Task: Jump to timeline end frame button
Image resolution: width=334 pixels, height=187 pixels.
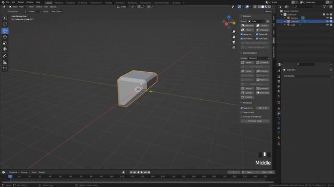Action: coord(149,172)
